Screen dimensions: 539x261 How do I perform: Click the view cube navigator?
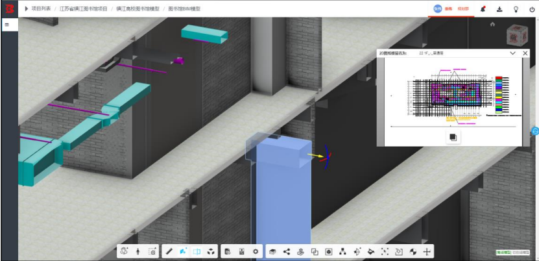coord(516,36)
